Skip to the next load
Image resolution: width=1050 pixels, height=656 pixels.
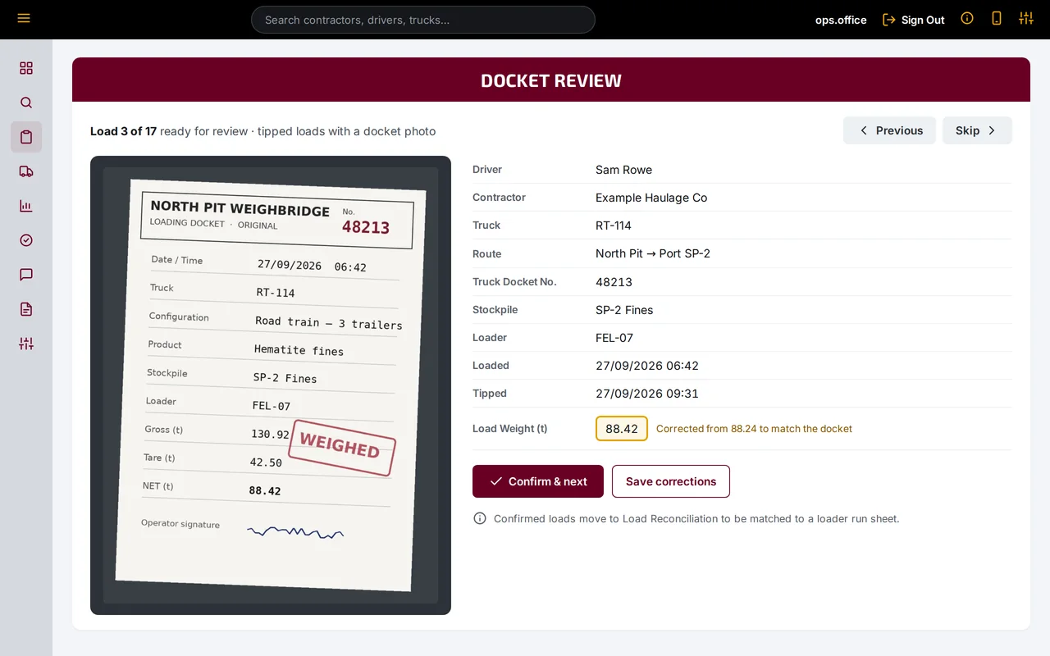(977, 130)
